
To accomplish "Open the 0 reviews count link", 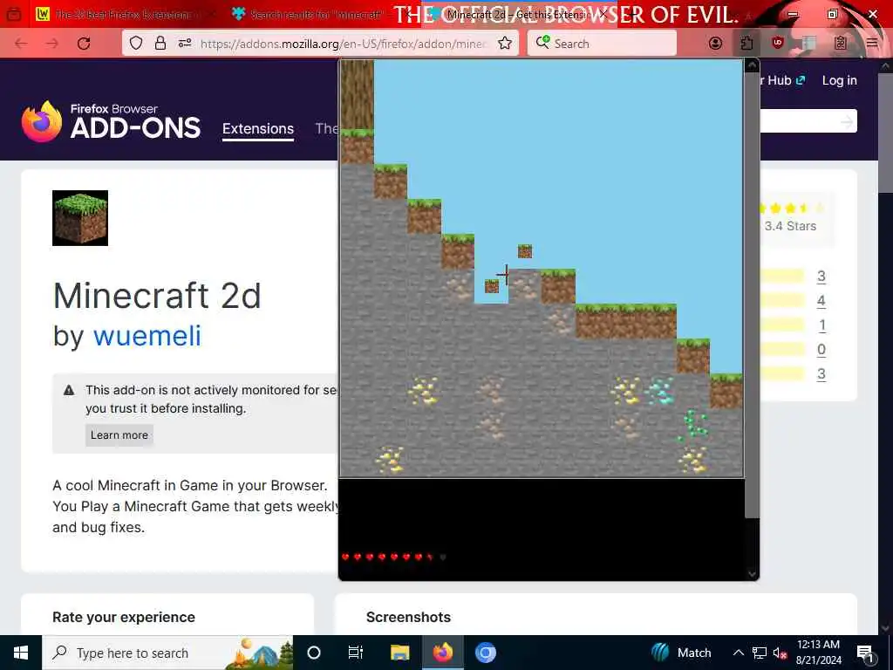I will [x=821, y=350].
